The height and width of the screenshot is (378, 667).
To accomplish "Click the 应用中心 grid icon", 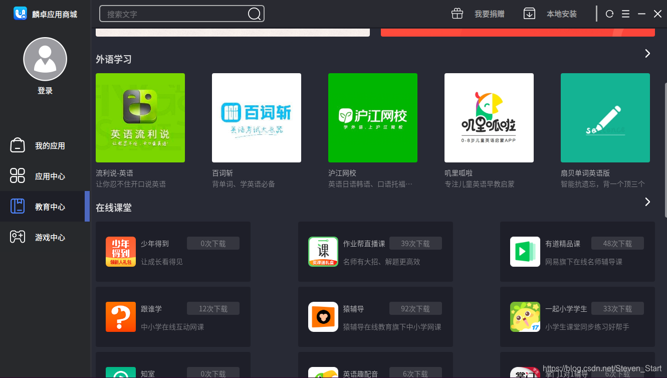I will coord(18,176).
